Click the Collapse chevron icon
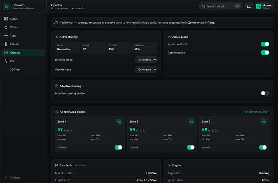The height and width of the screenshot is (183, 278). click(6, 177)
